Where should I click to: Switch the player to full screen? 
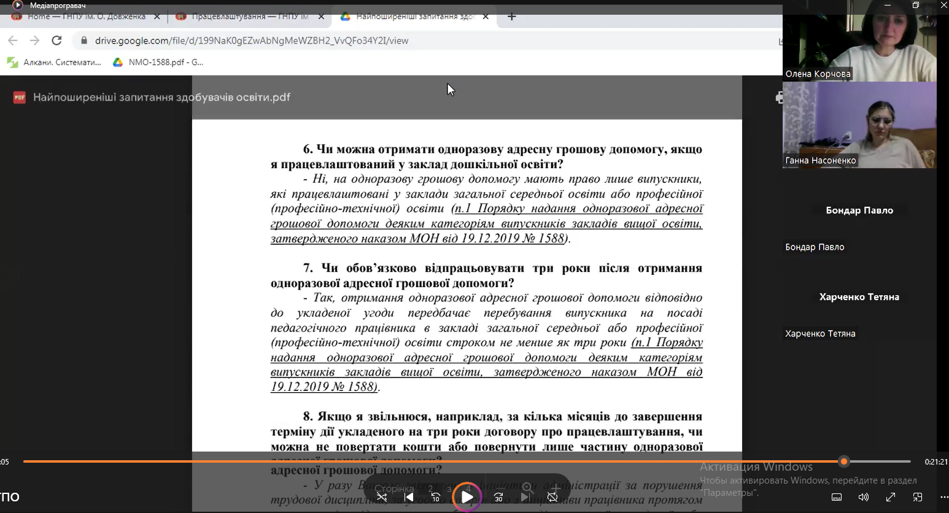coord(891,497)
